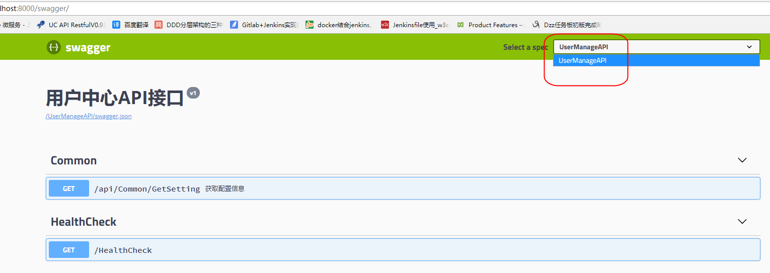770x273 pixels.
Task: Open the 微服务 bookmark
Action: 15,25
